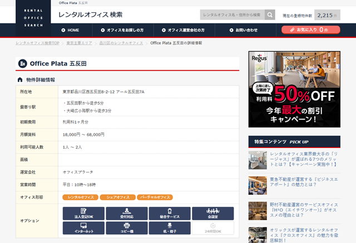
Task: Click 品川区のレンタルオフィス breadcrumb link
Action: pos(121,42)
